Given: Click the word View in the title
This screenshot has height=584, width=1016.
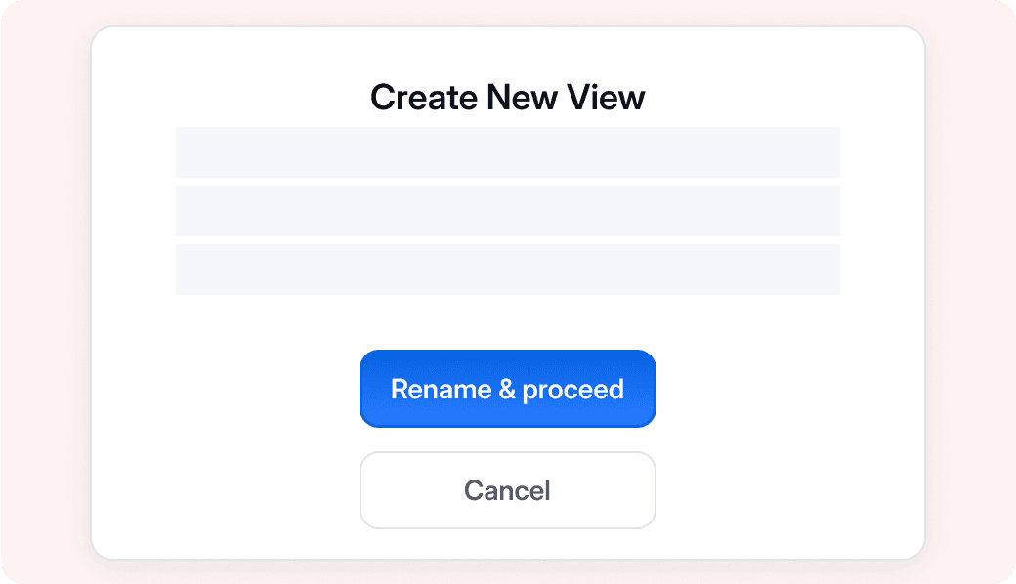Looking at the screenshot, I should (606, 98).
